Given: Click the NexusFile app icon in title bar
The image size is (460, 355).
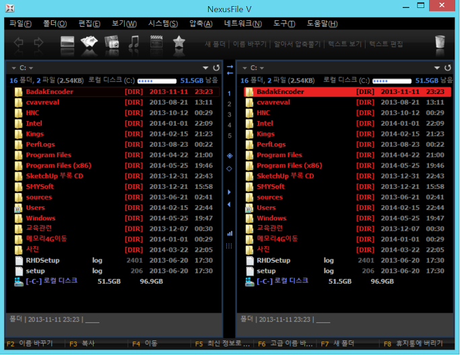Looking at the screenshot, I should [10, 8].
